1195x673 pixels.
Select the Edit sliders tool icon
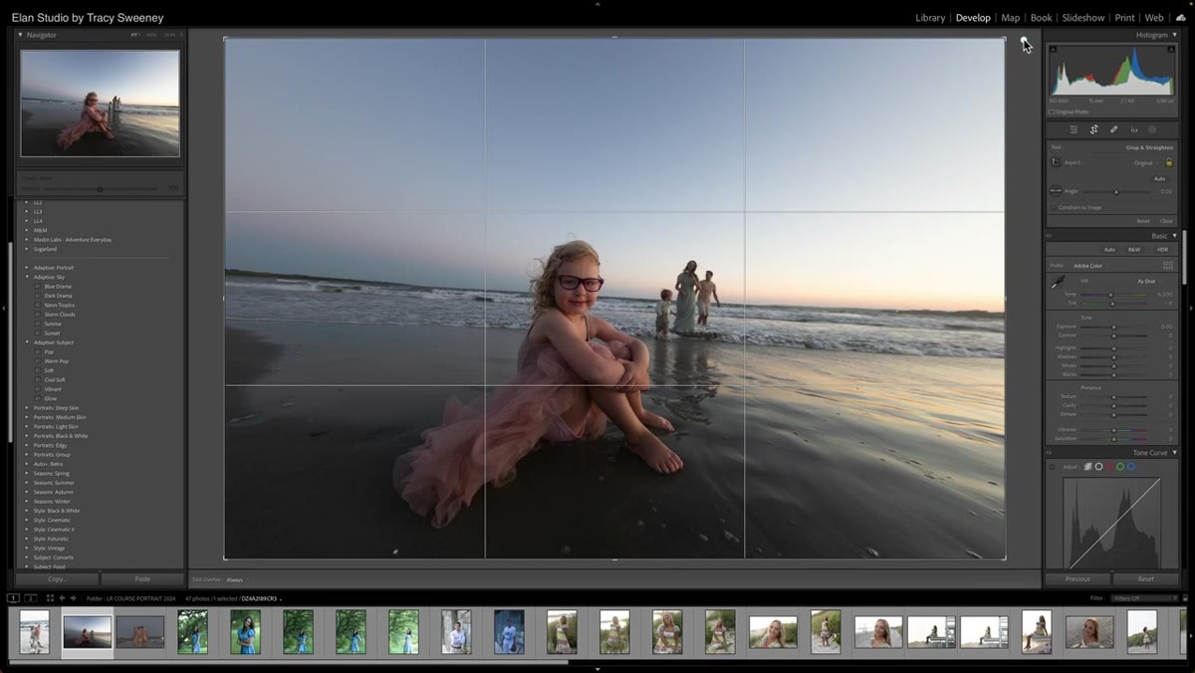tap(1074, 129)
